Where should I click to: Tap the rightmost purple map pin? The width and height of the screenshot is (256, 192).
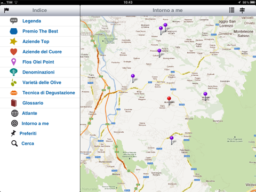tap(205, 96)
